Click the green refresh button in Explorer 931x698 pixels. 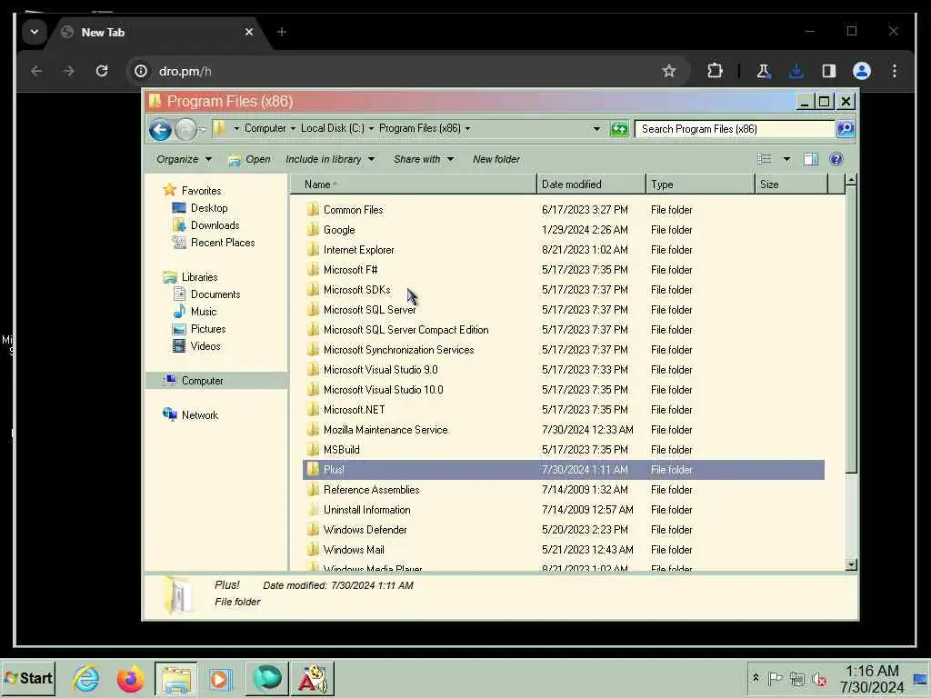point(618,129)
